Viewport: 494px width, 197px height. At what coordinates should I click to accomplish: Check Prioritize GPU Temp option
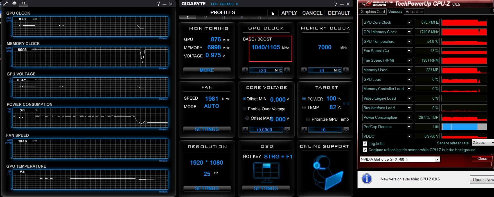tap(308, 119)
